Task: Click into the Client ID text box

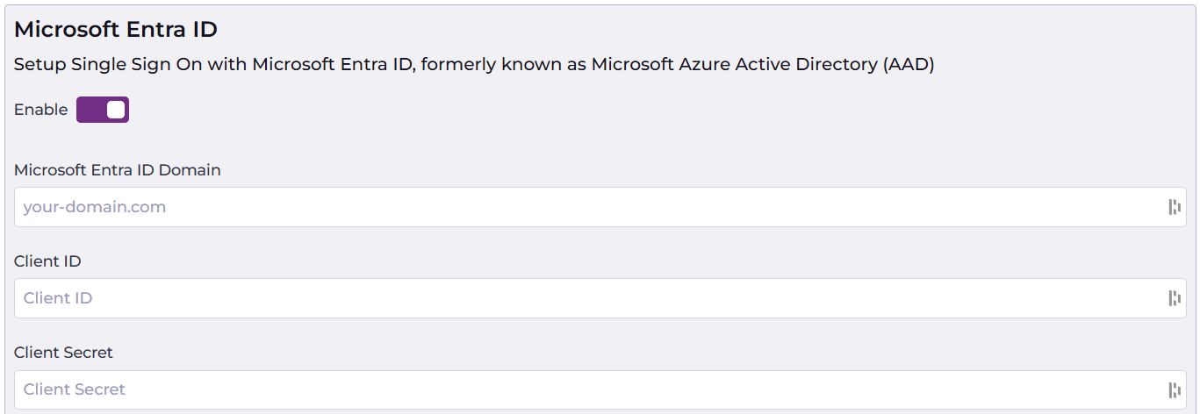Action: click(527, 298)
